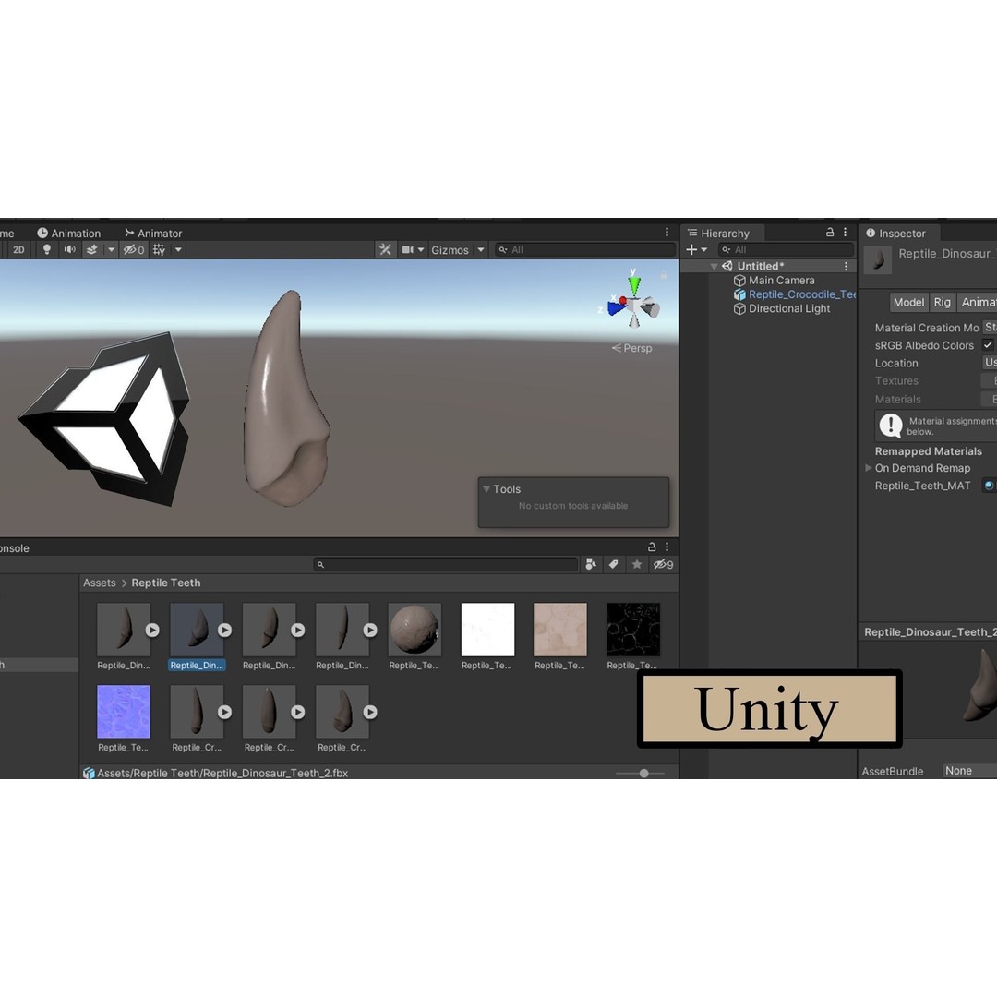Viewport: 997px width, 997px height.
Task: Click the Reptile Teeth breadcrumb
Action: point(166,583)
